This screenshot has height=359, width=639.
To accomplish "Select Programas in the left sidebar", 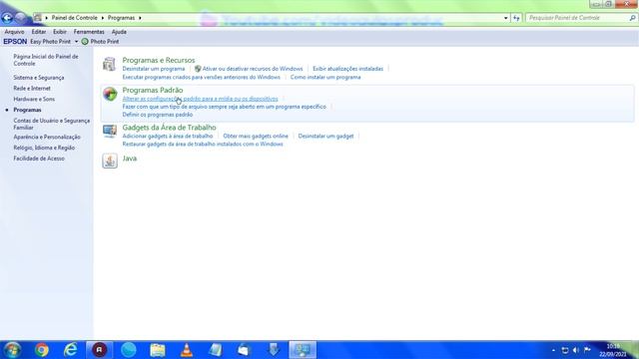I will coord(27,110).
